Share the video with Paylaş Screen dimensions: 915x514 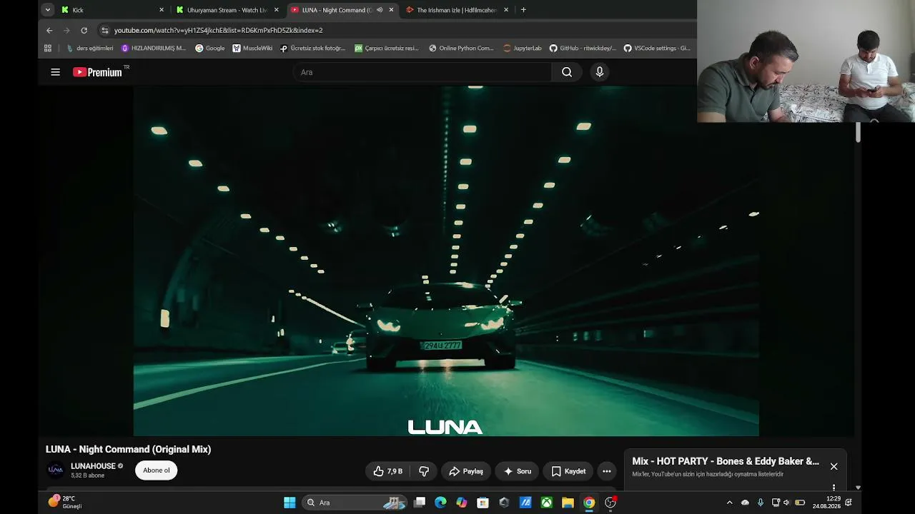click(466, 471)
